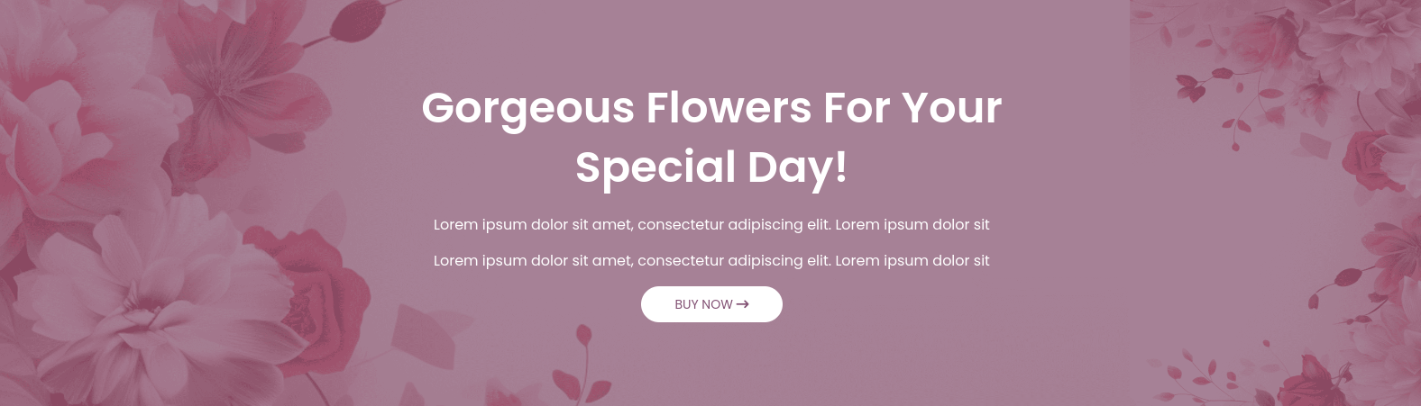Click the light pink blossom in top right corner

1352,36
